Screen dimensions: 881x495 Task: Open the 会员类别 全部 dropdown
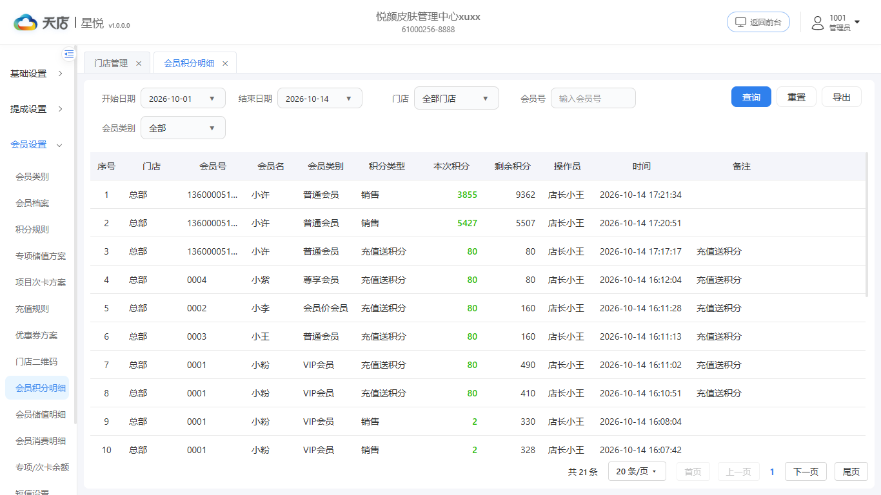point(183,128)
